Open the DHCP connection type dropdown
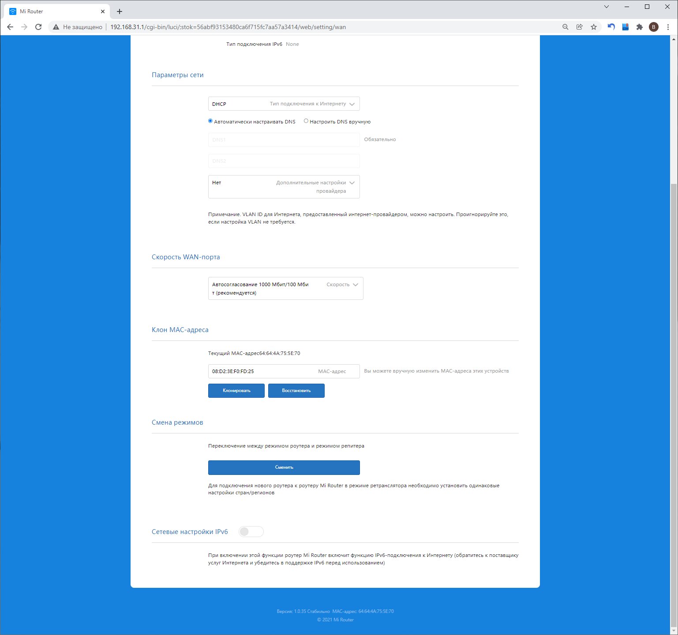The width and height of the screenshot is (678, 635). 284,104
